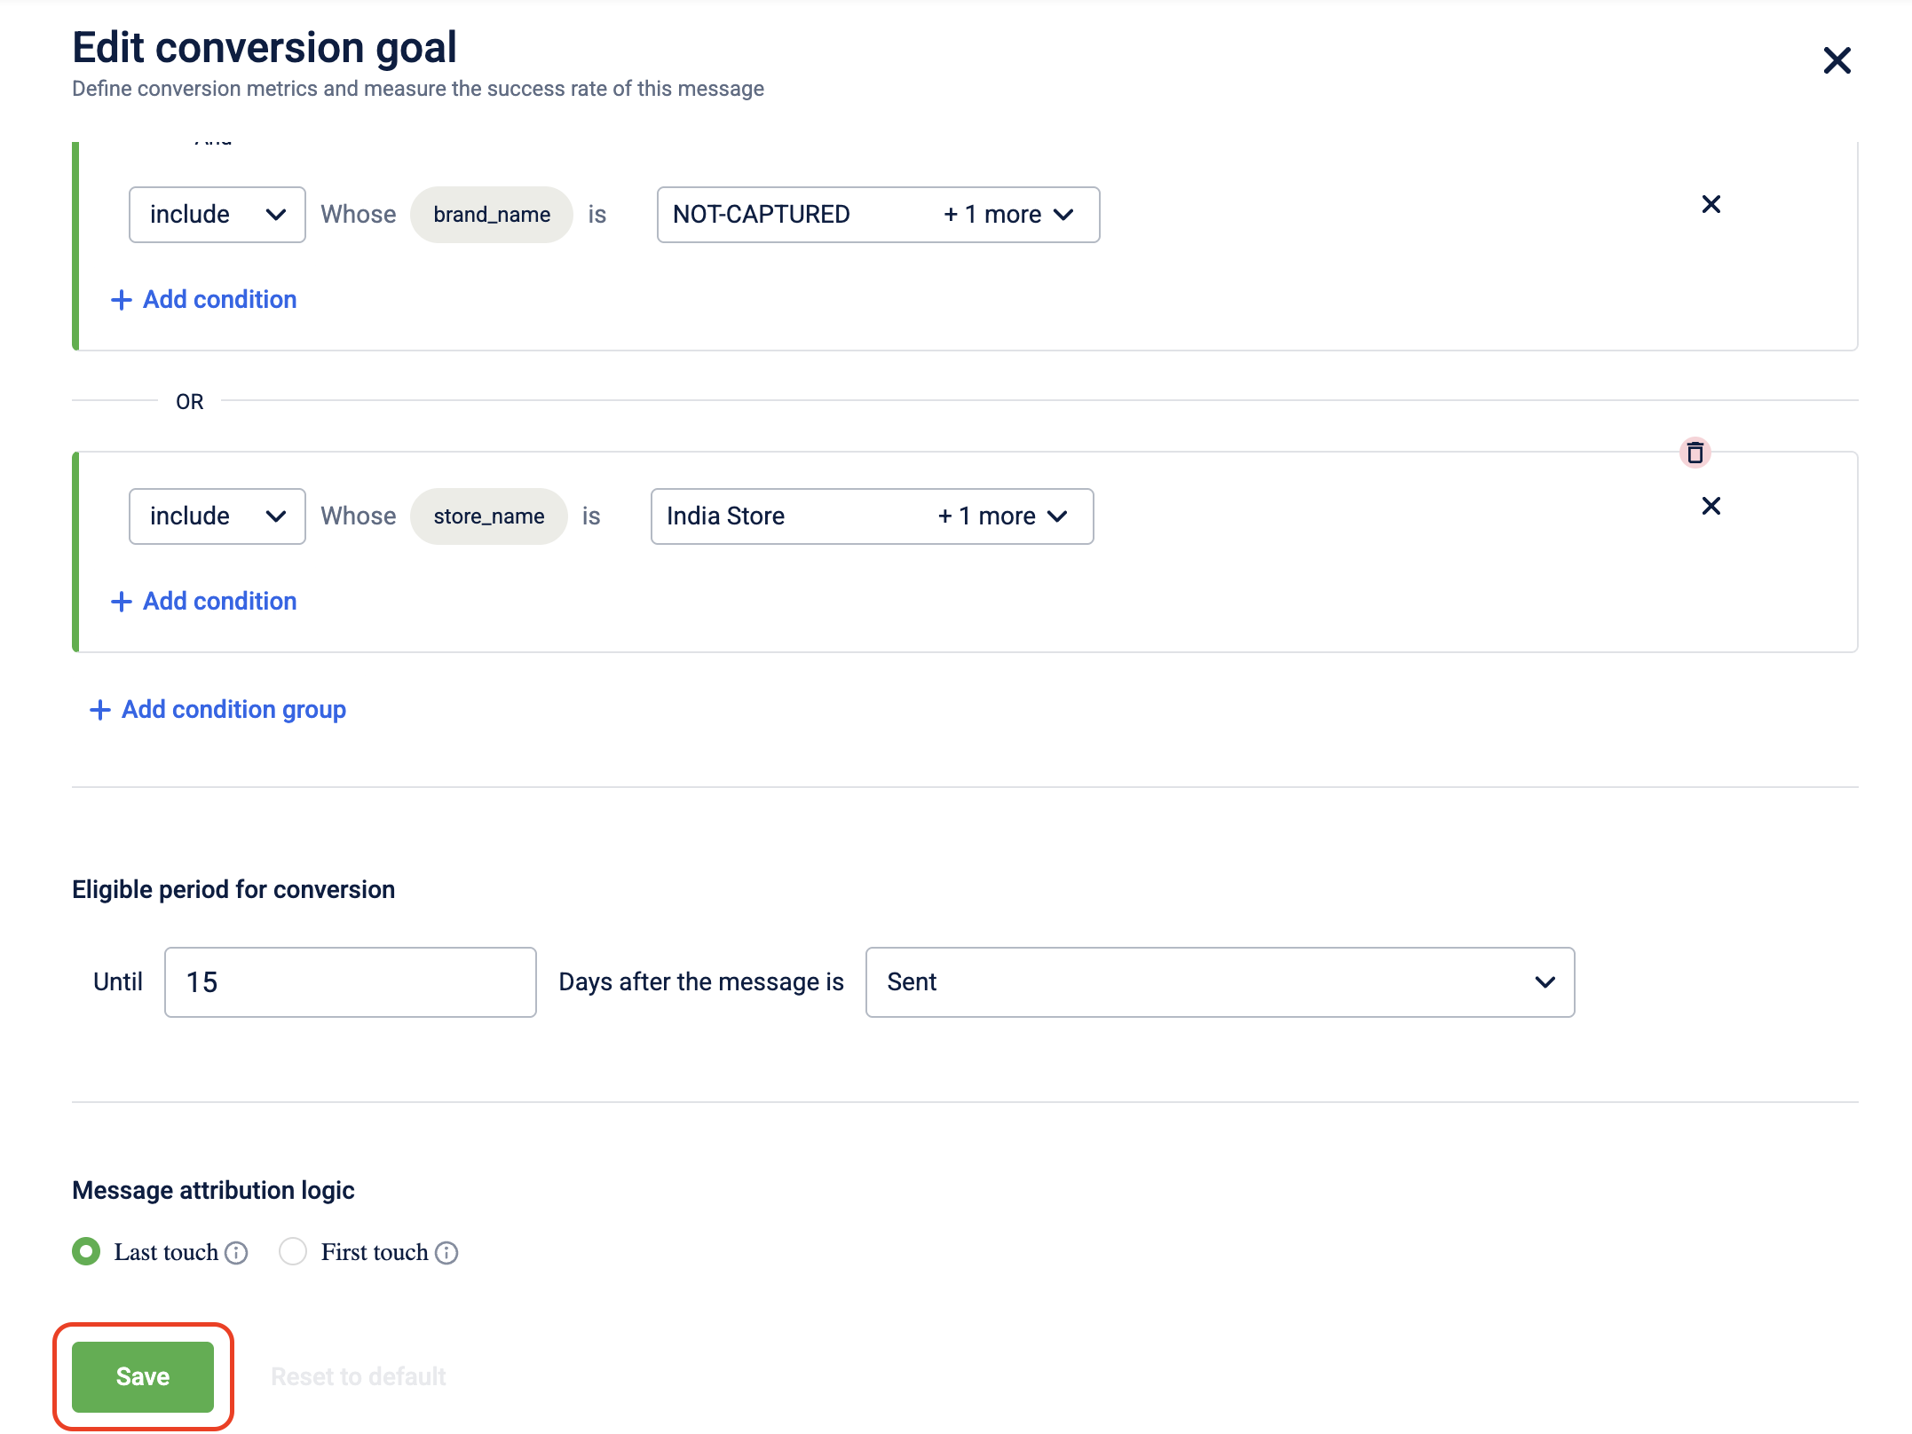1912x1434 pixels.
Task: Open include dropdown for store_name row
Action: (217, 516)
